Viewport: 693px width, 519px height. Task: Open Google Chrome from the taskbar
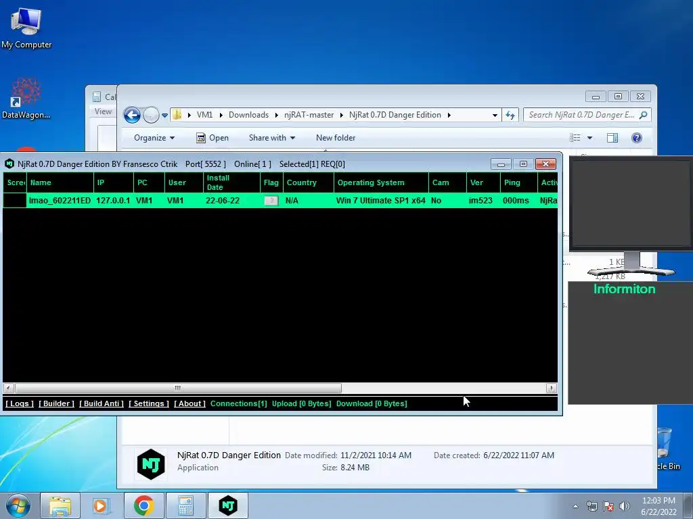[x=143, y=505]
